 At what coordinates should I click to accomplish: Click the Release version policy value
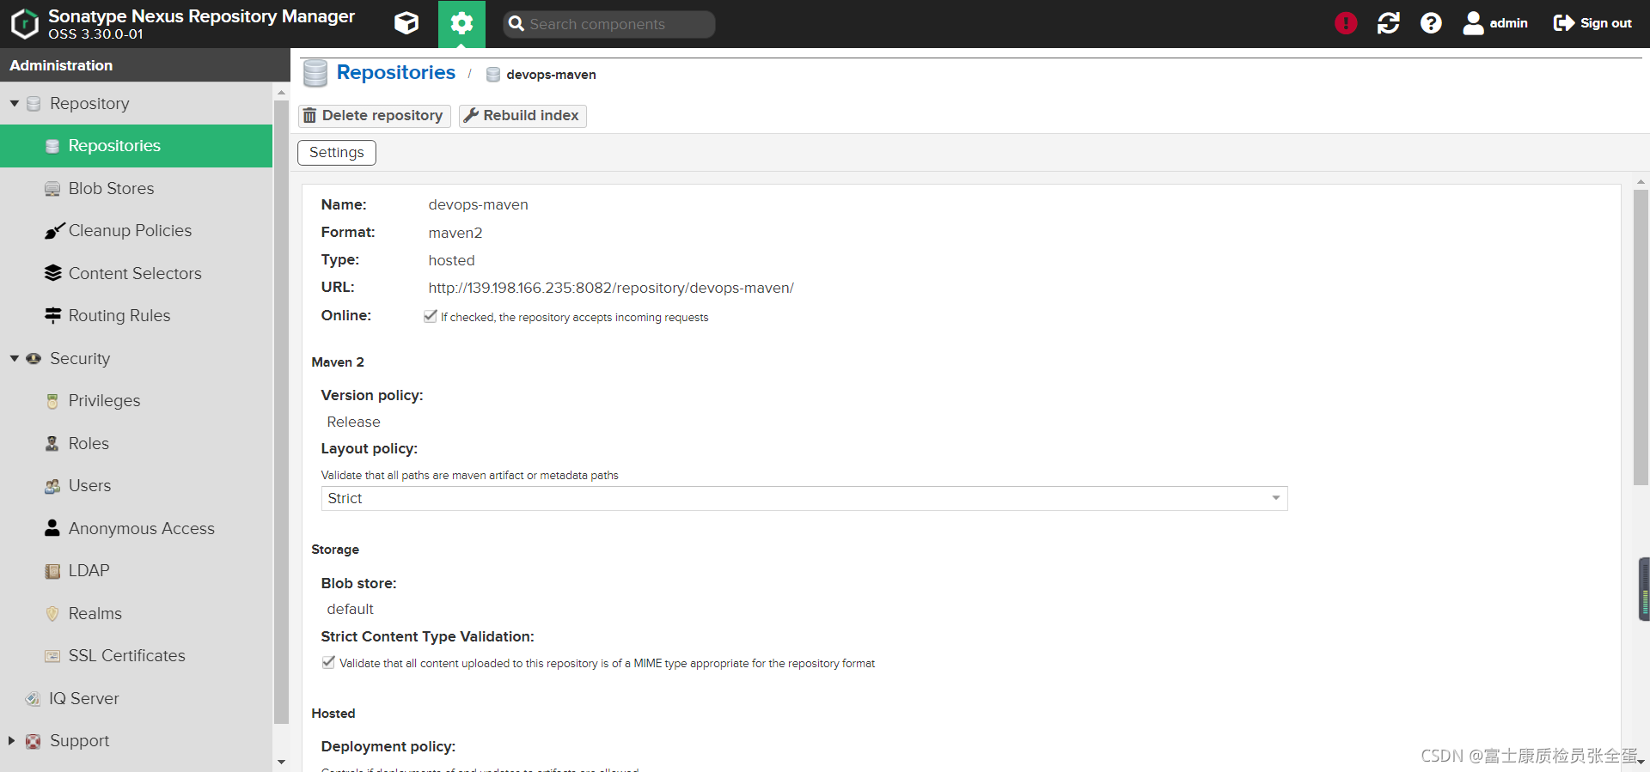353,422
